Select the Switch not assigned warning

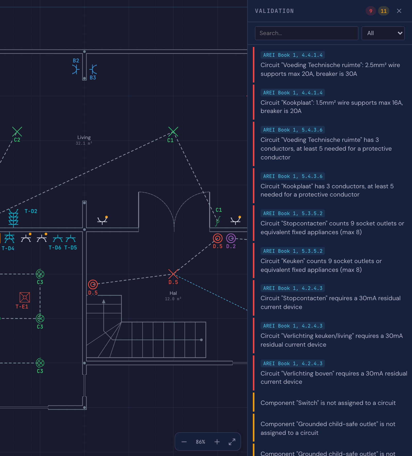coord(332,403)
